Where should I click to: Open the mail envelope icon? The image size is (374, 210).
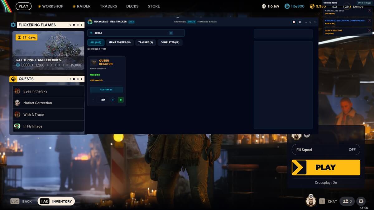[x=335, y=6]
